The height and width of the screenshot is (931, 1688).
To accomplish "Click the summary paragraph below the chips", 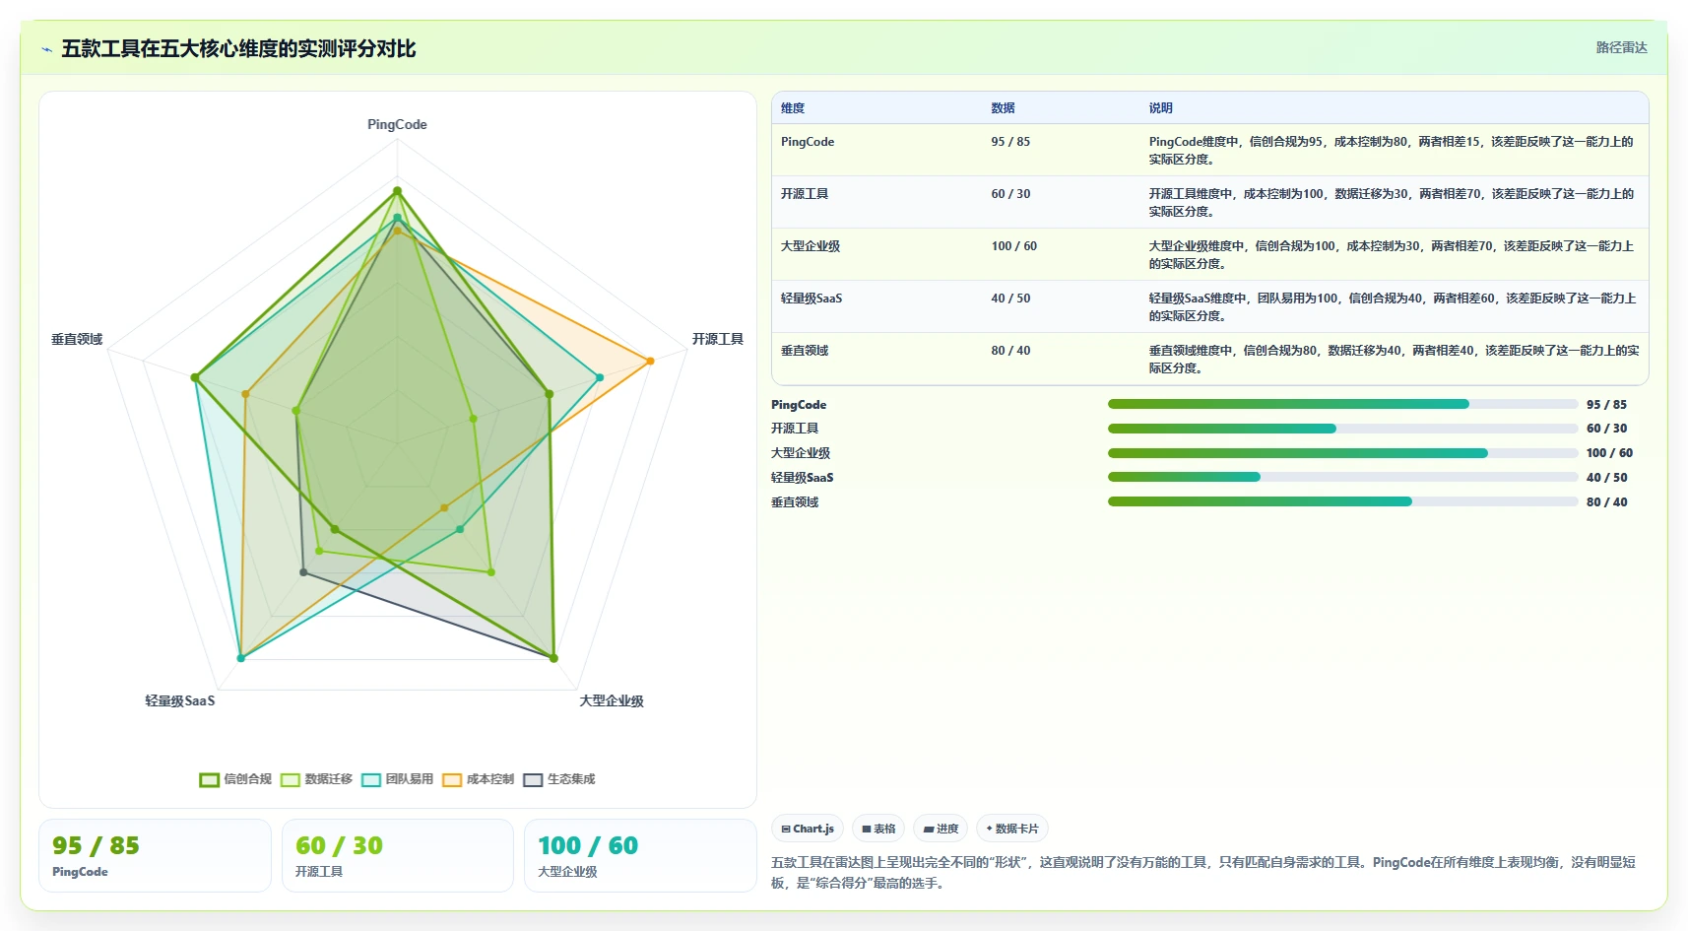I will point(1203,873).
